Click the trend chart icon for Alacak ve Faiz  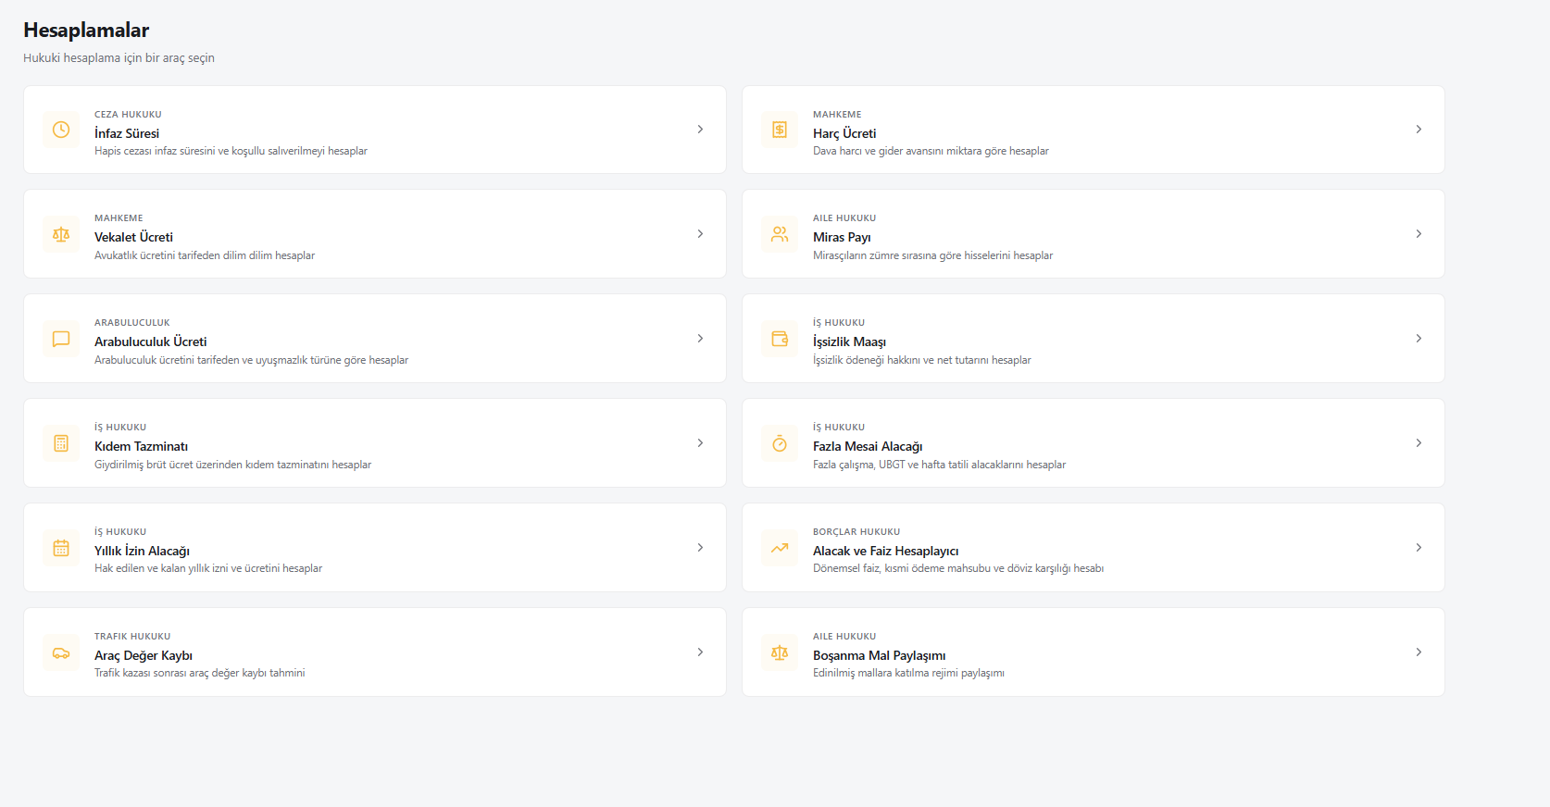pyautogui.click(x=780, y=548)
